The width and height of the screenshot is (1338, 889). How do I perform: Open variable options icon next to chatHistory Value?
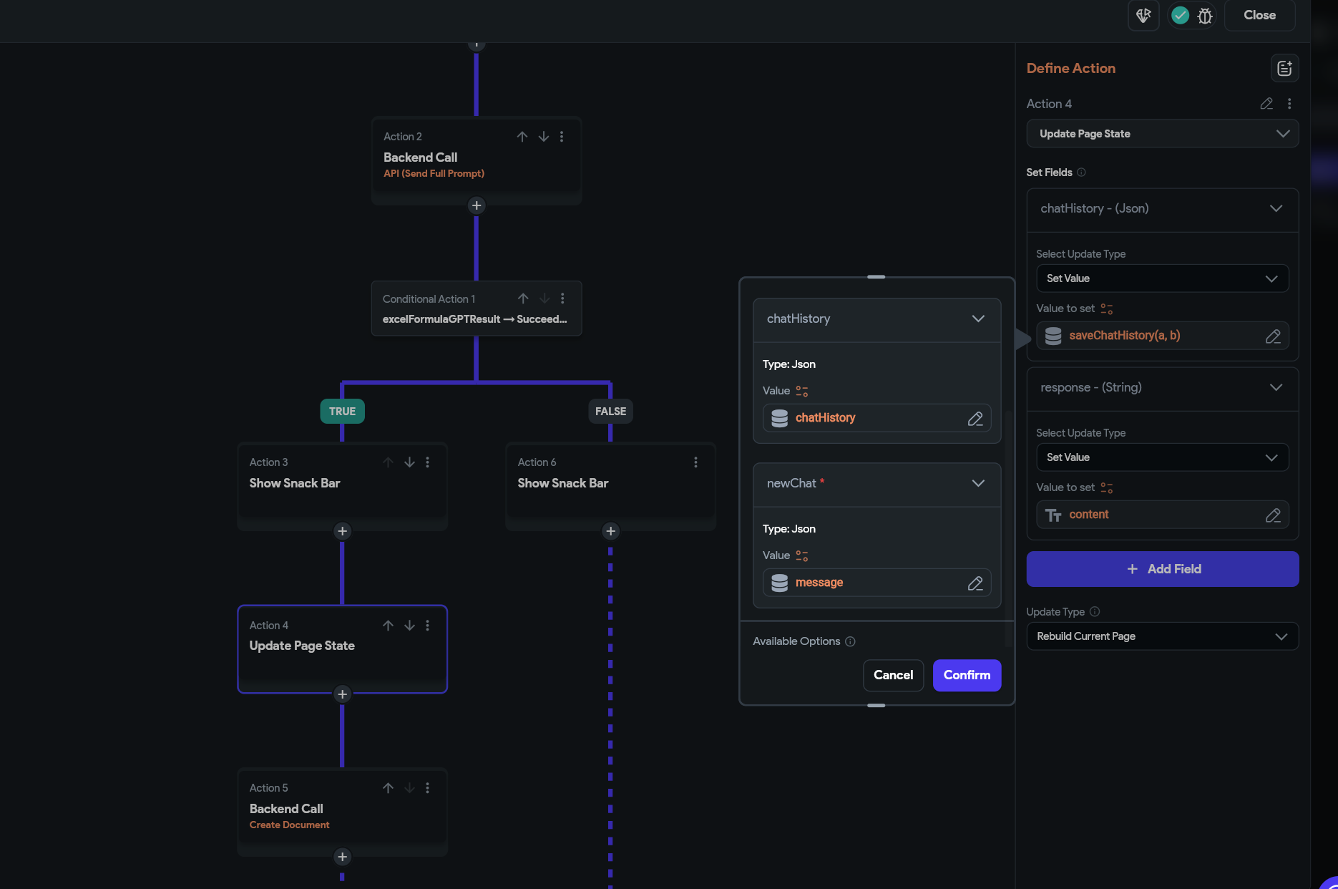(802, 392)
